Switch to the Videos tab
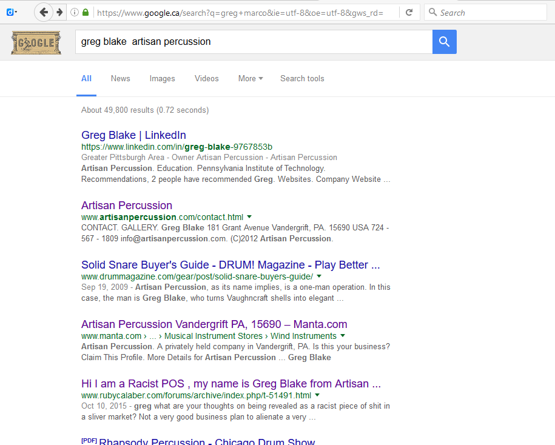Screen dimensions: 555x445 206,79
